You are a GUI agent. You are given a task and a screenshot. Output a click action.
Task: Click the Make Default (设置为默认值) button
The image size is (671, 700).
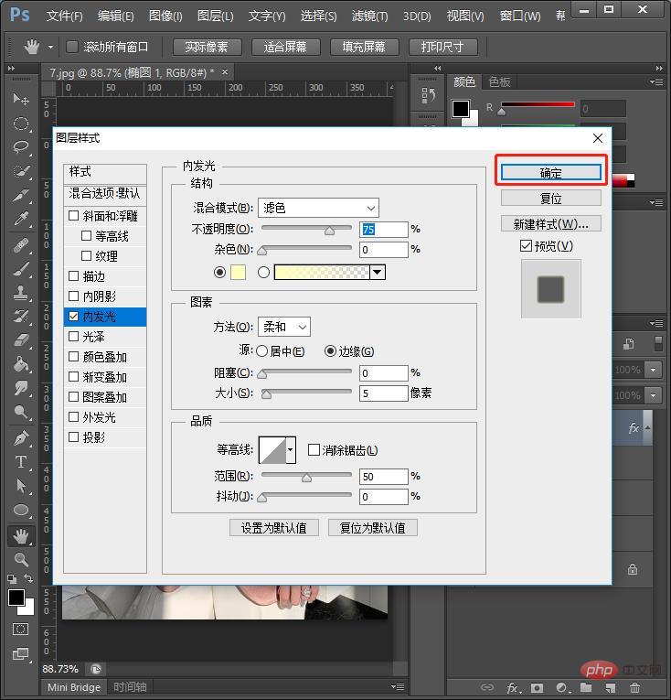coord(274,528)
